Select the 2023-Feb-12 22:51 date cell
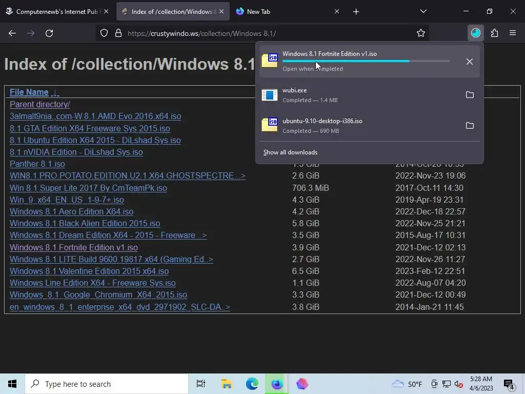Image resolution: width=525 pixels, height=394 pixels. (430, 271)
